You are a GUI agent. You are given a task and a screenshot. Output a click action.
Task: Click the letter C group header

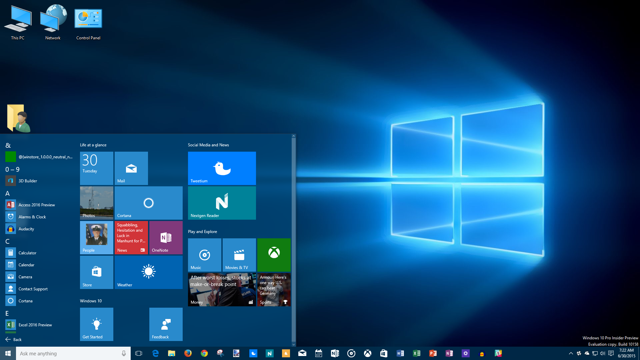7,241
